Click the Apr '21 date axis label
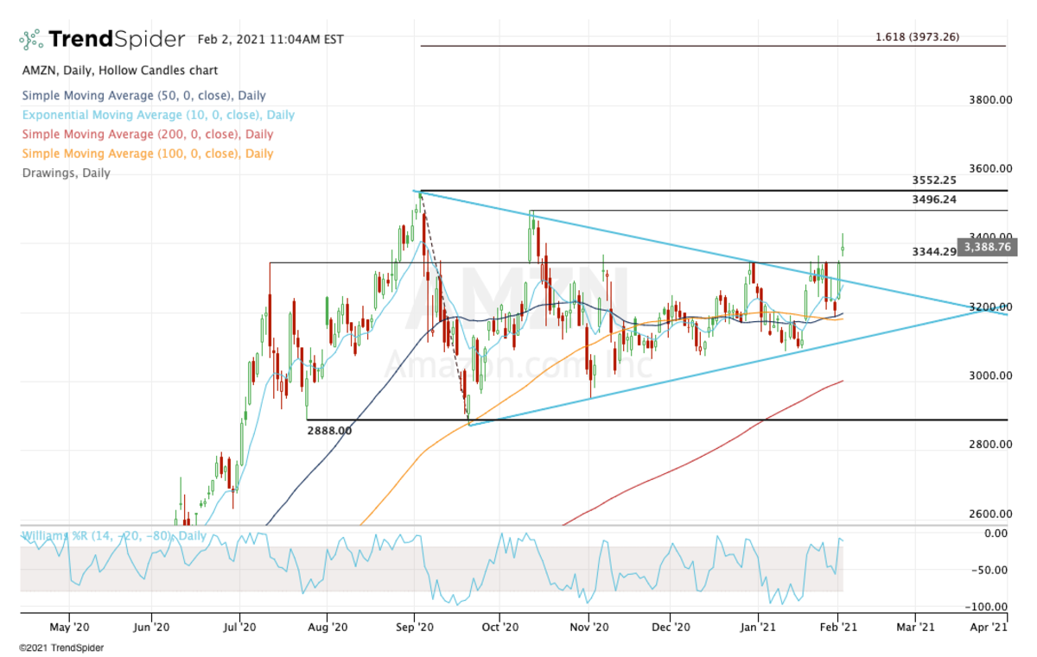1037x657 pixels. coord(988,628)
